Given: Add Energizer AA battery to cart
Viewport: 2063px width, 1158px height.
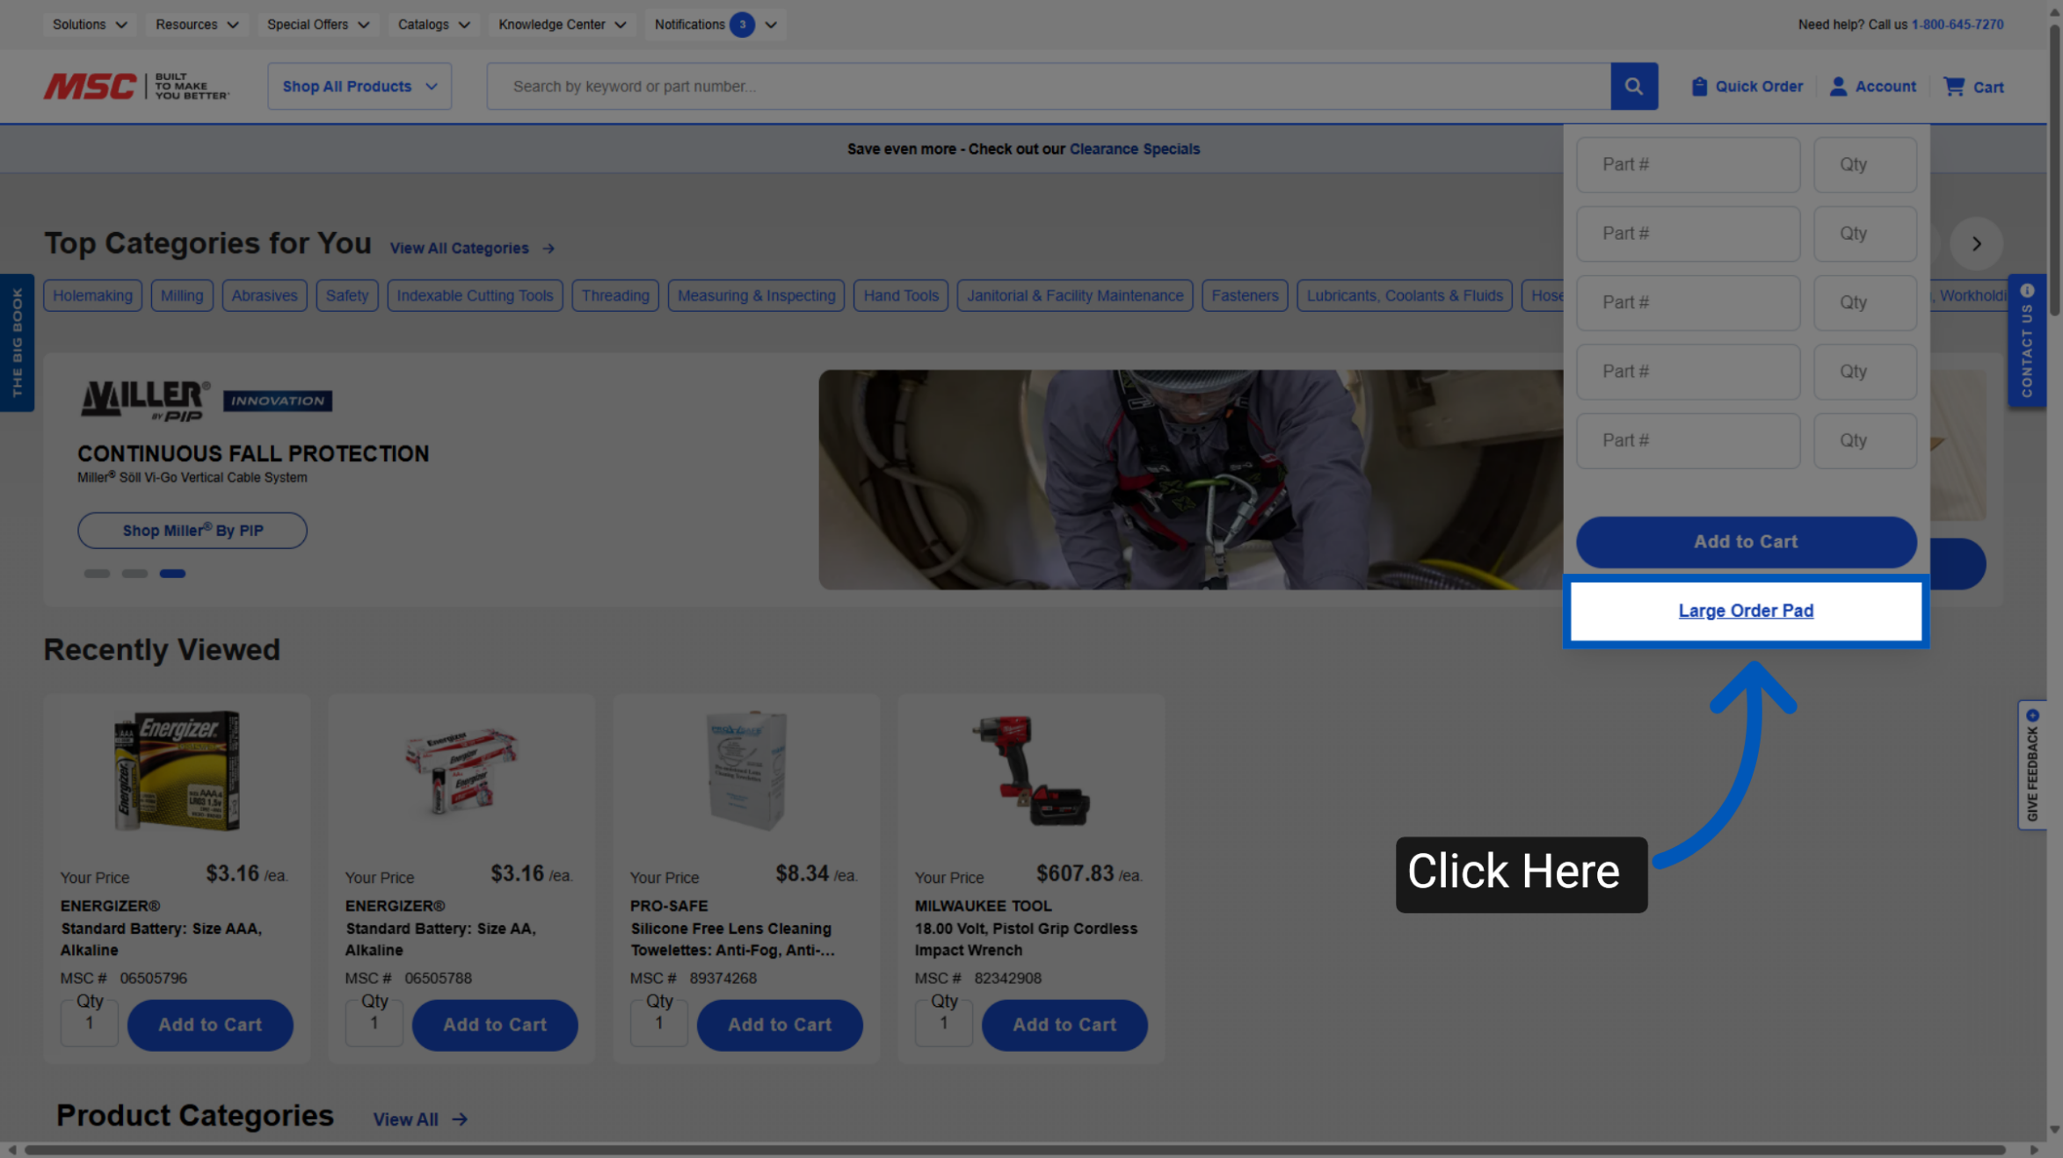Looking at the screenshot, I should pos(495,1024).
